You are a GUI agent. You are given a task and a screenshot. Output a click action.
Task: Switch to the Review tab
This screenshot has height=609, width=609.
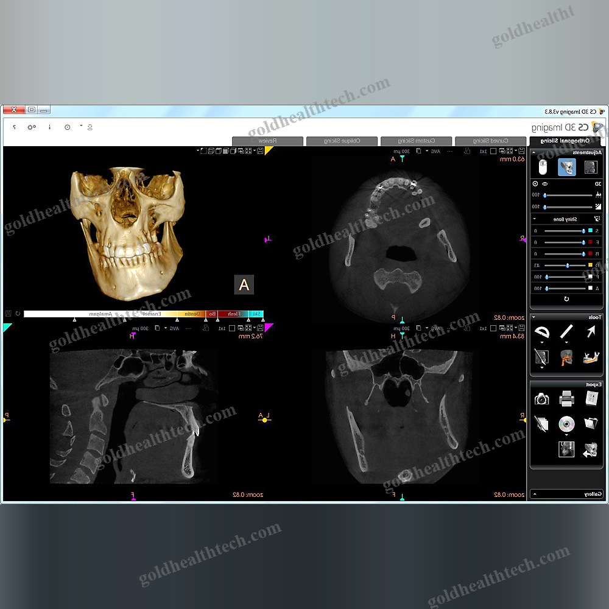click(x=267, y=141)
